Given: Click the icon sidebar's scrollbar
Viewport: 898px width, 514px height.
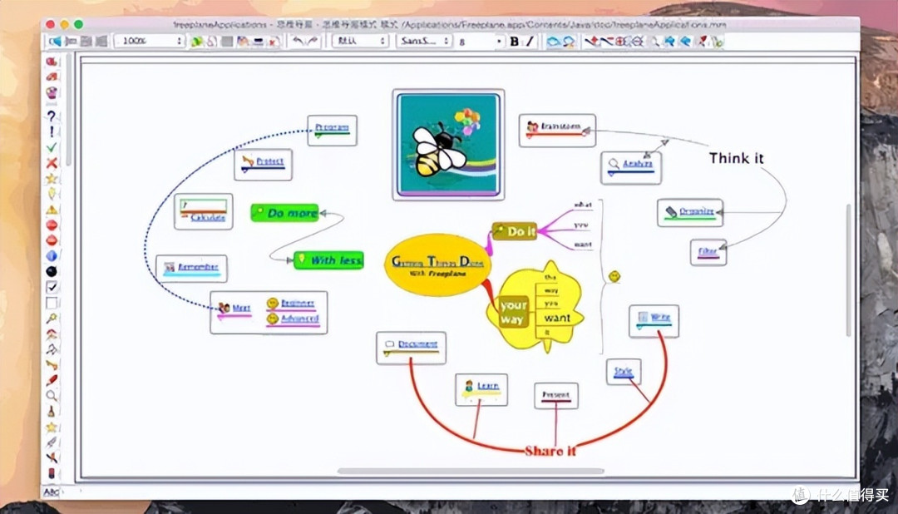Looking at the screenshot, I should coord(68,110).
